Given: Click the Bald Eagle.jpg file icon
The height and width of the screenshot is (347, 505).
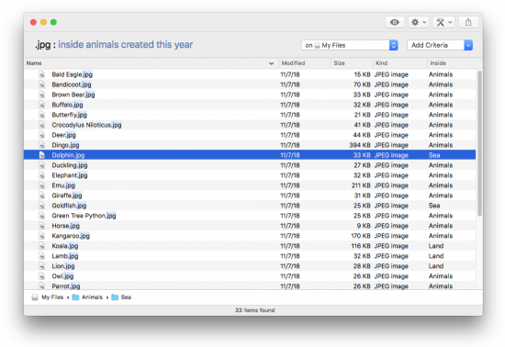Looking at the screenshot, I should [x=42, y=74].
